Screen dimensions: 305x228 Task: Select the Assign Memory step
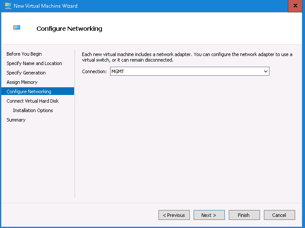(22, 82)
